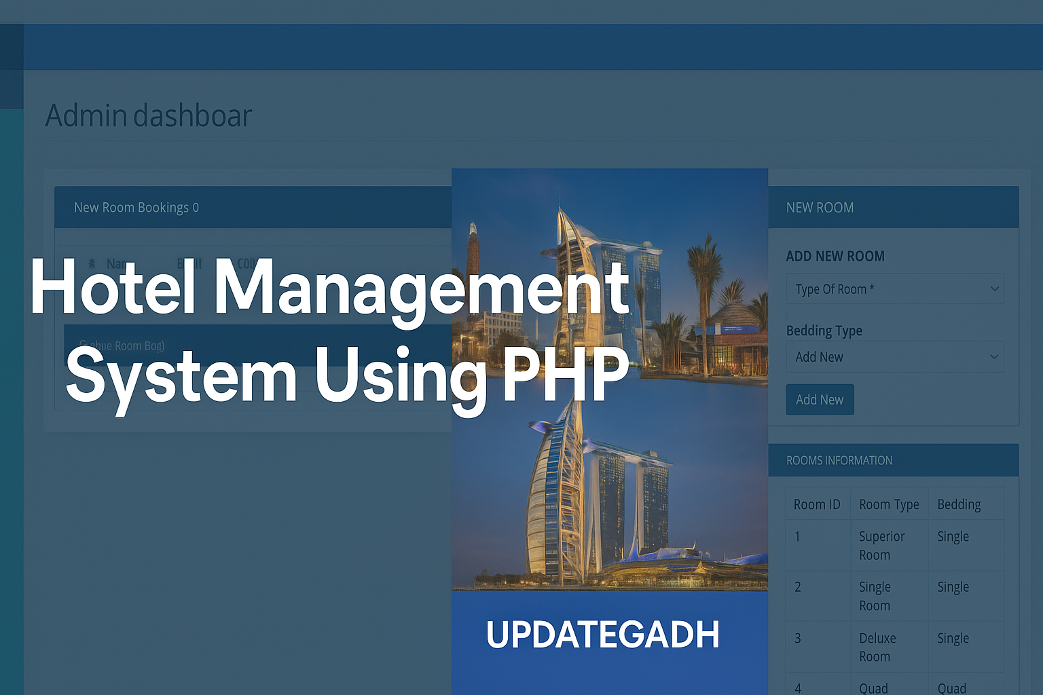Click the Room ID column header

(x=818, y=504)
